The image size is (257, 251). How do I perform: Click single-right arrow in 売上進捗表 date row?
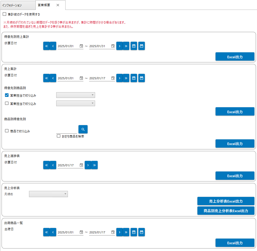pos(88,165)
